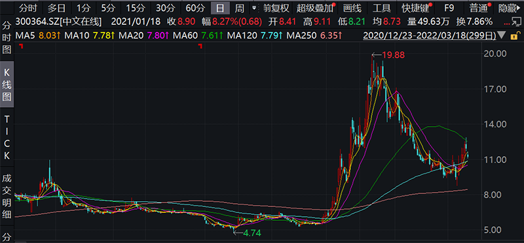
Task: Click the first red corner marker on chart
Action: (x=21, y=46)
